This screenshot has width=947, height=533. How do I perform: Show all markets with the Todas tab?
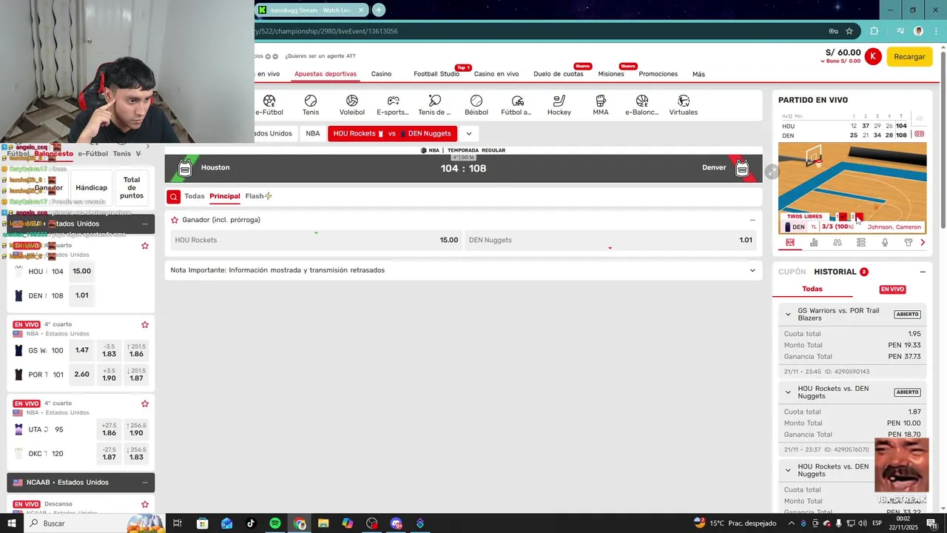click(x=195, y=196)
